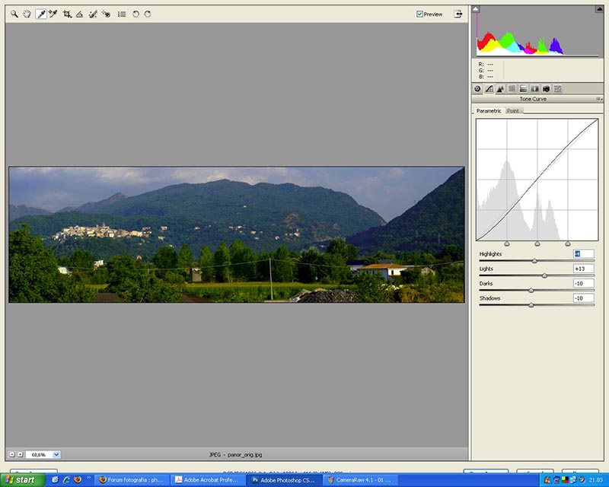This screenshot has width=609, height=487.
Task: Select the Straighten tool
Action: point(80,13)
